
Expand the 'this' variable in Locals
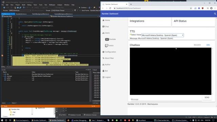[3, 74]
